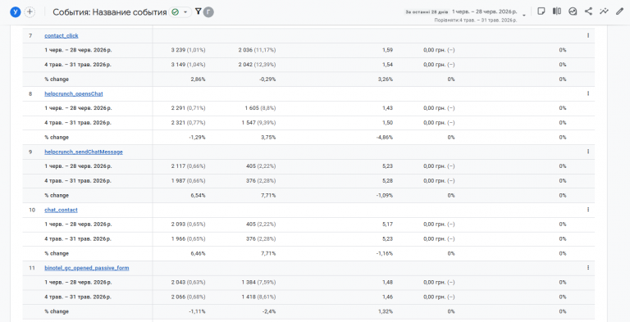630x322 pixels.
Task: Select the 3,26% change value
Action: tap(386, 79)
